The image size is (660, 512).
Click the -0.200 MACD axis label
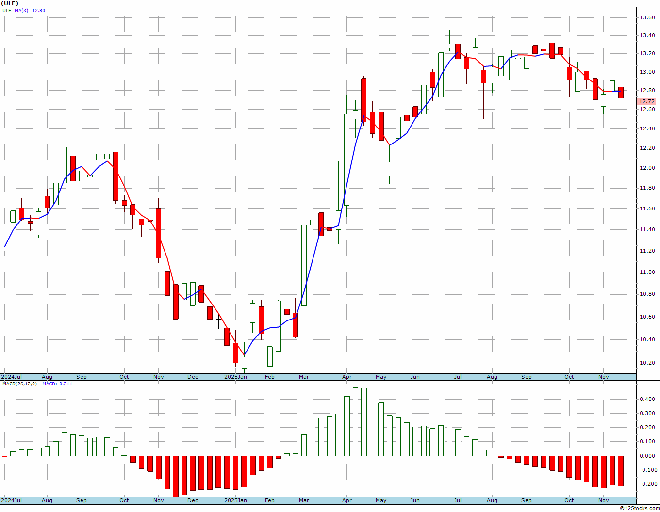click(648, 484)
